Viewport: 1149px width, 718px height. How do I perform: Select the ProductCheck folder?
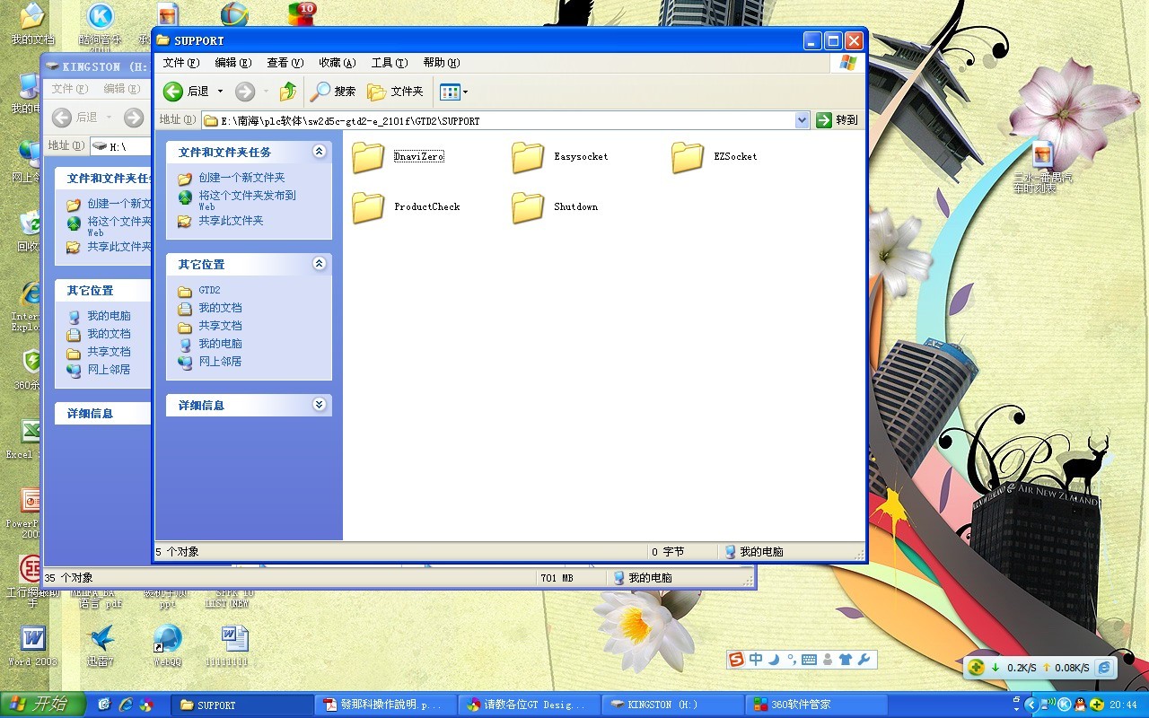(x=369, y=207)
